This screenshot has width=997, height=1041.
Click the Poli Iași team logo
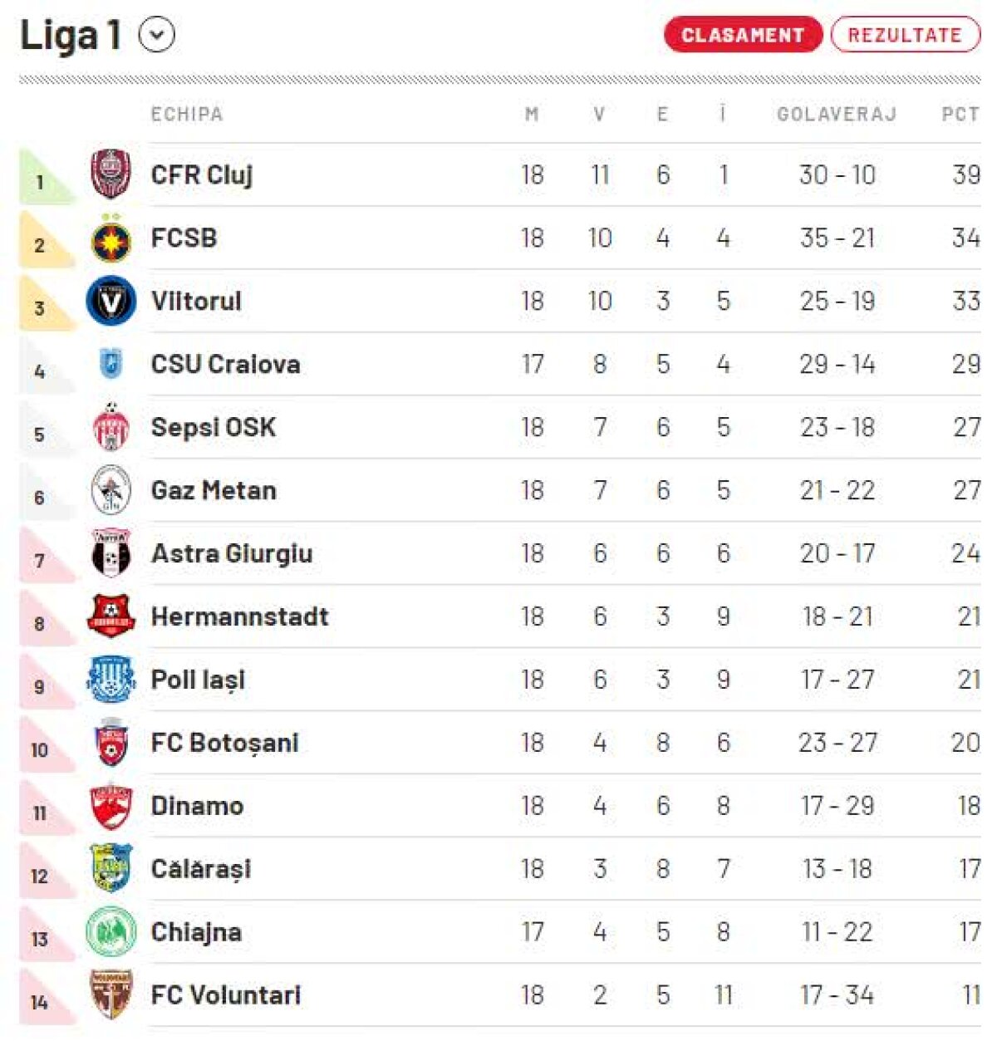[x=111, y=680]
